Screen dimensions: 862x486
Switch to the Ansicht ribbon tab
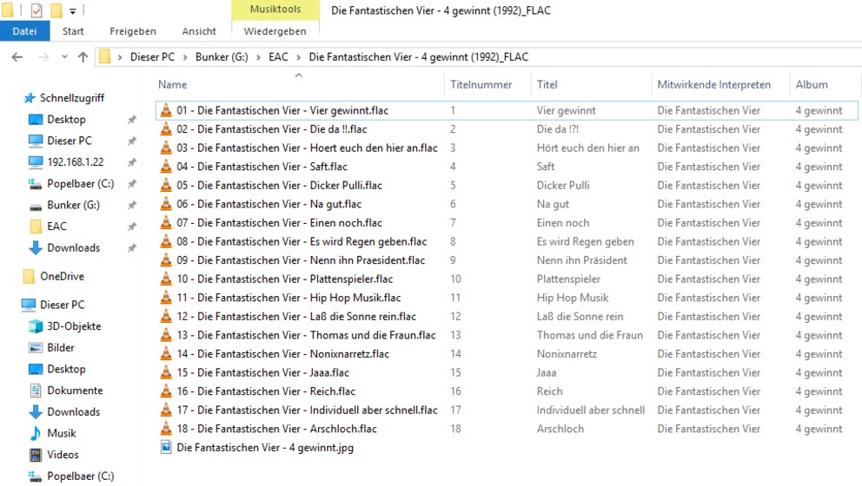tap(199, 31)
